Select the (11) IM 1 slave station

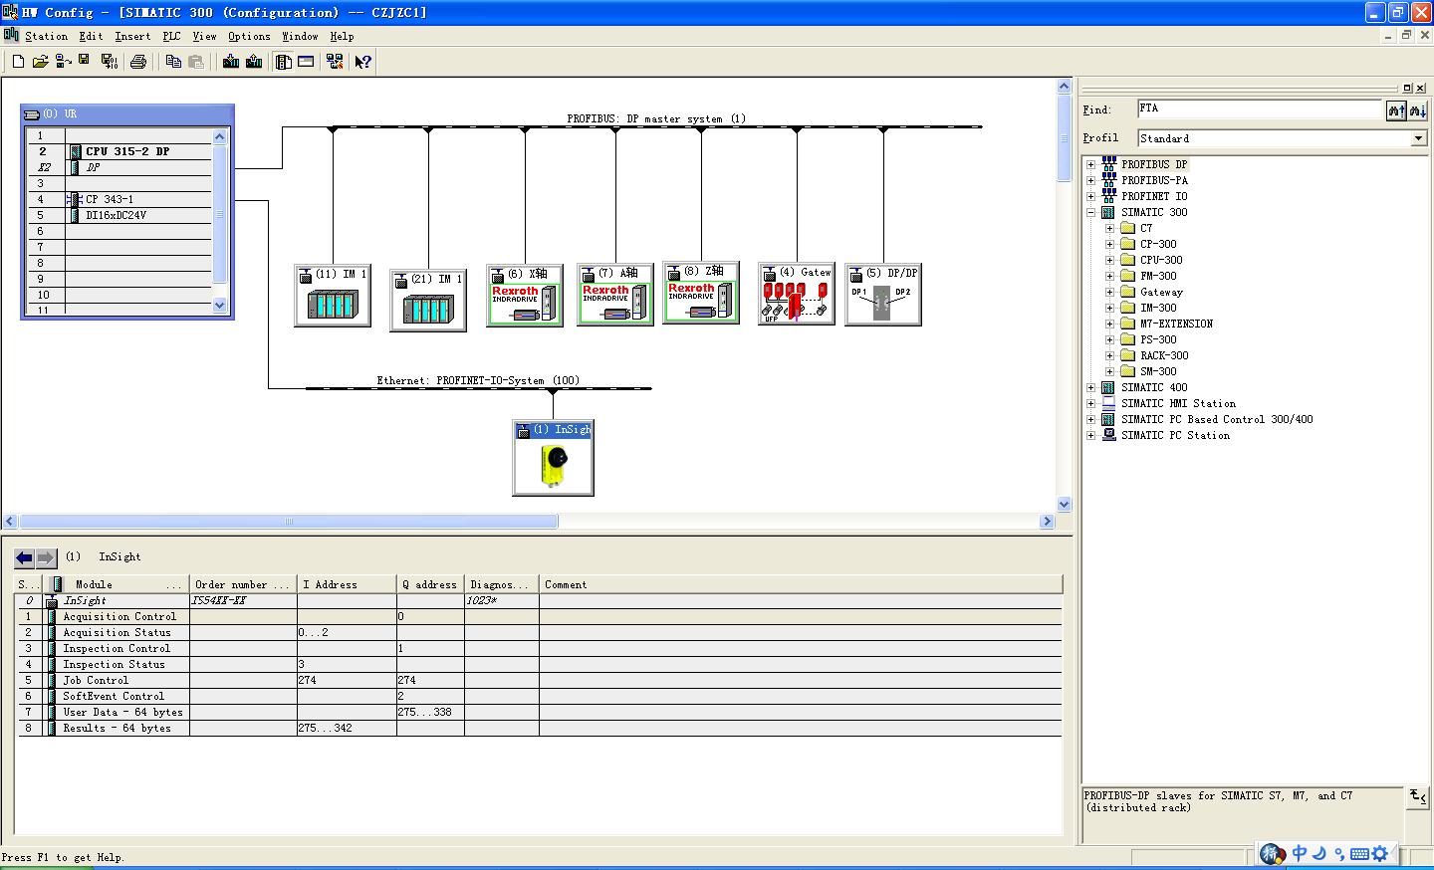(333, 295)
